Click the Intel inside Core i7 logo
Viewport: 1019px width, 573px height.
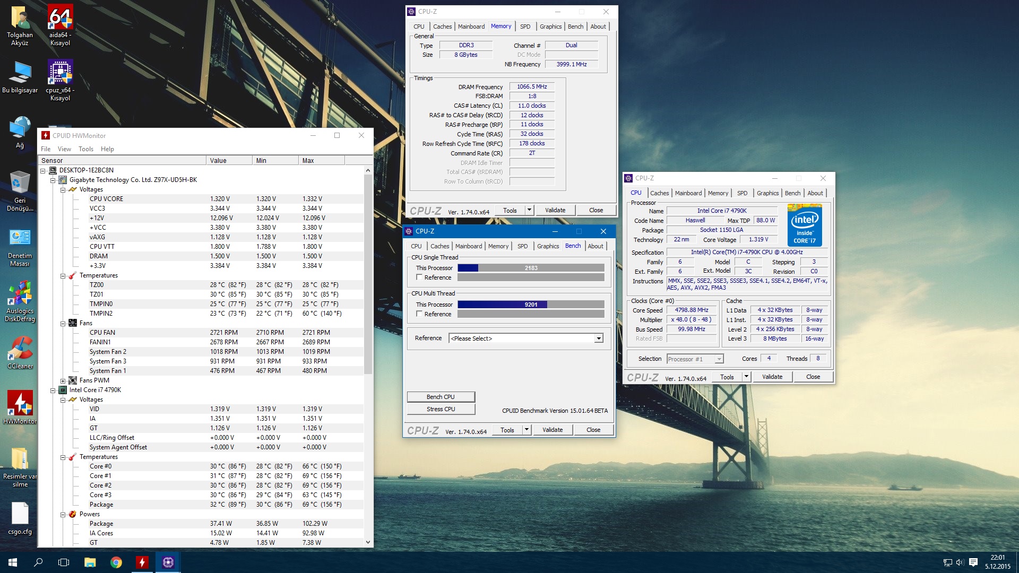[x=805, y=225]
